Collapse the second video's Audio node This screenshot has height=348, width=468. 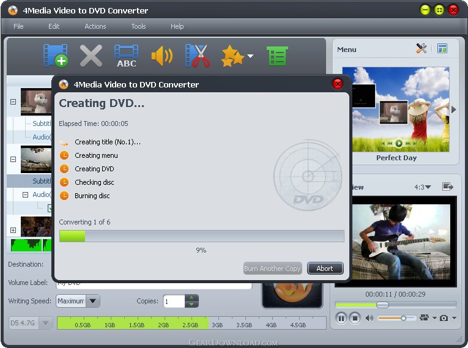tap(26, 194)
